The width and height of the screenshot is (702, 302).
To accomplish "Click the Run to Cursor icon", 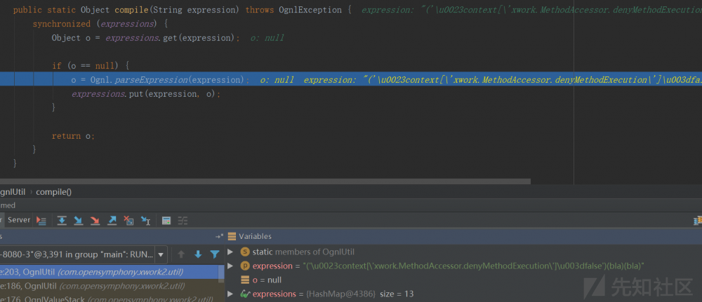I will 145,220.
